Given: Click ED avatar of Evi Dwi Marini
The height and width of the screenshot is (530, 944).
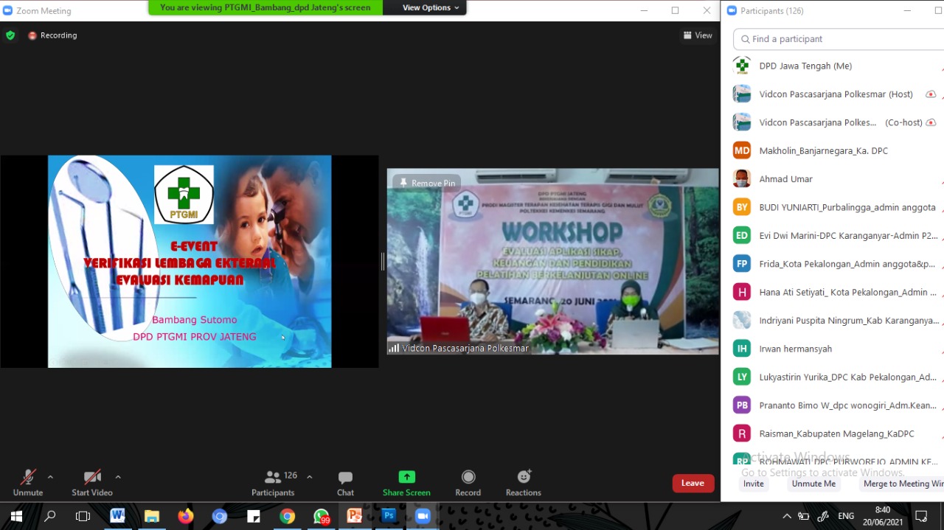Looking at the screenshot, I should [742, 236].
